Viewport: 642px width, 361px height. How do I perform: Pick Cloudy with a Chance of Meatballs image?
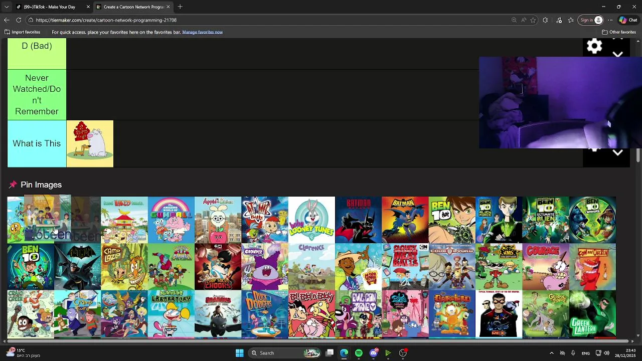[405, 267]
